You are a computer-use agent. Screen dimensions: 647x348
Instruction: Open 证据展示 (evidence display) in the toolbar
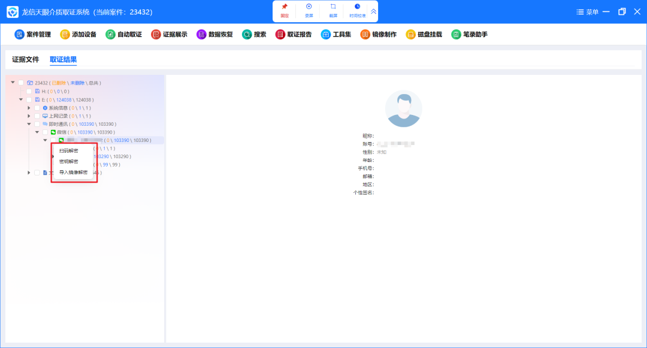pos(169,35)
